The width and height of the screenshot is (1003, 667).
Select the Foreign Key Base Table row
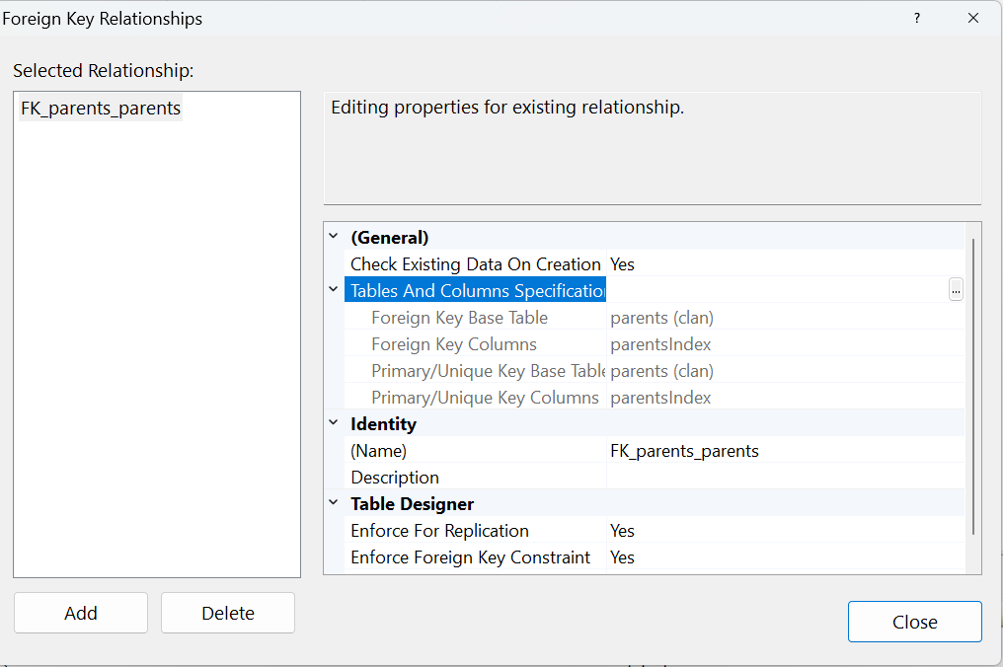click(x=459, y=318)
